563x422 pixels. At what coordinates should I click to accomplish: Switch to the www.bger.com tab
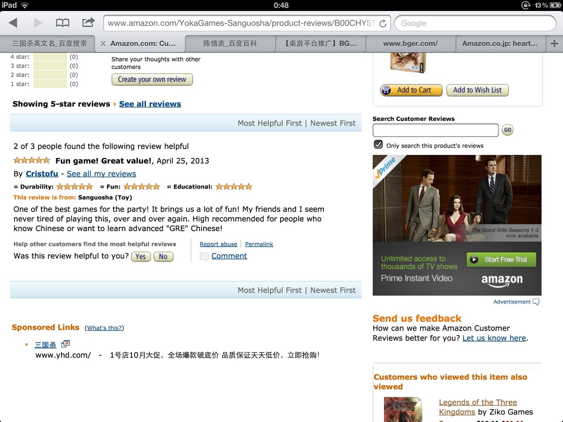pos(410,44)
